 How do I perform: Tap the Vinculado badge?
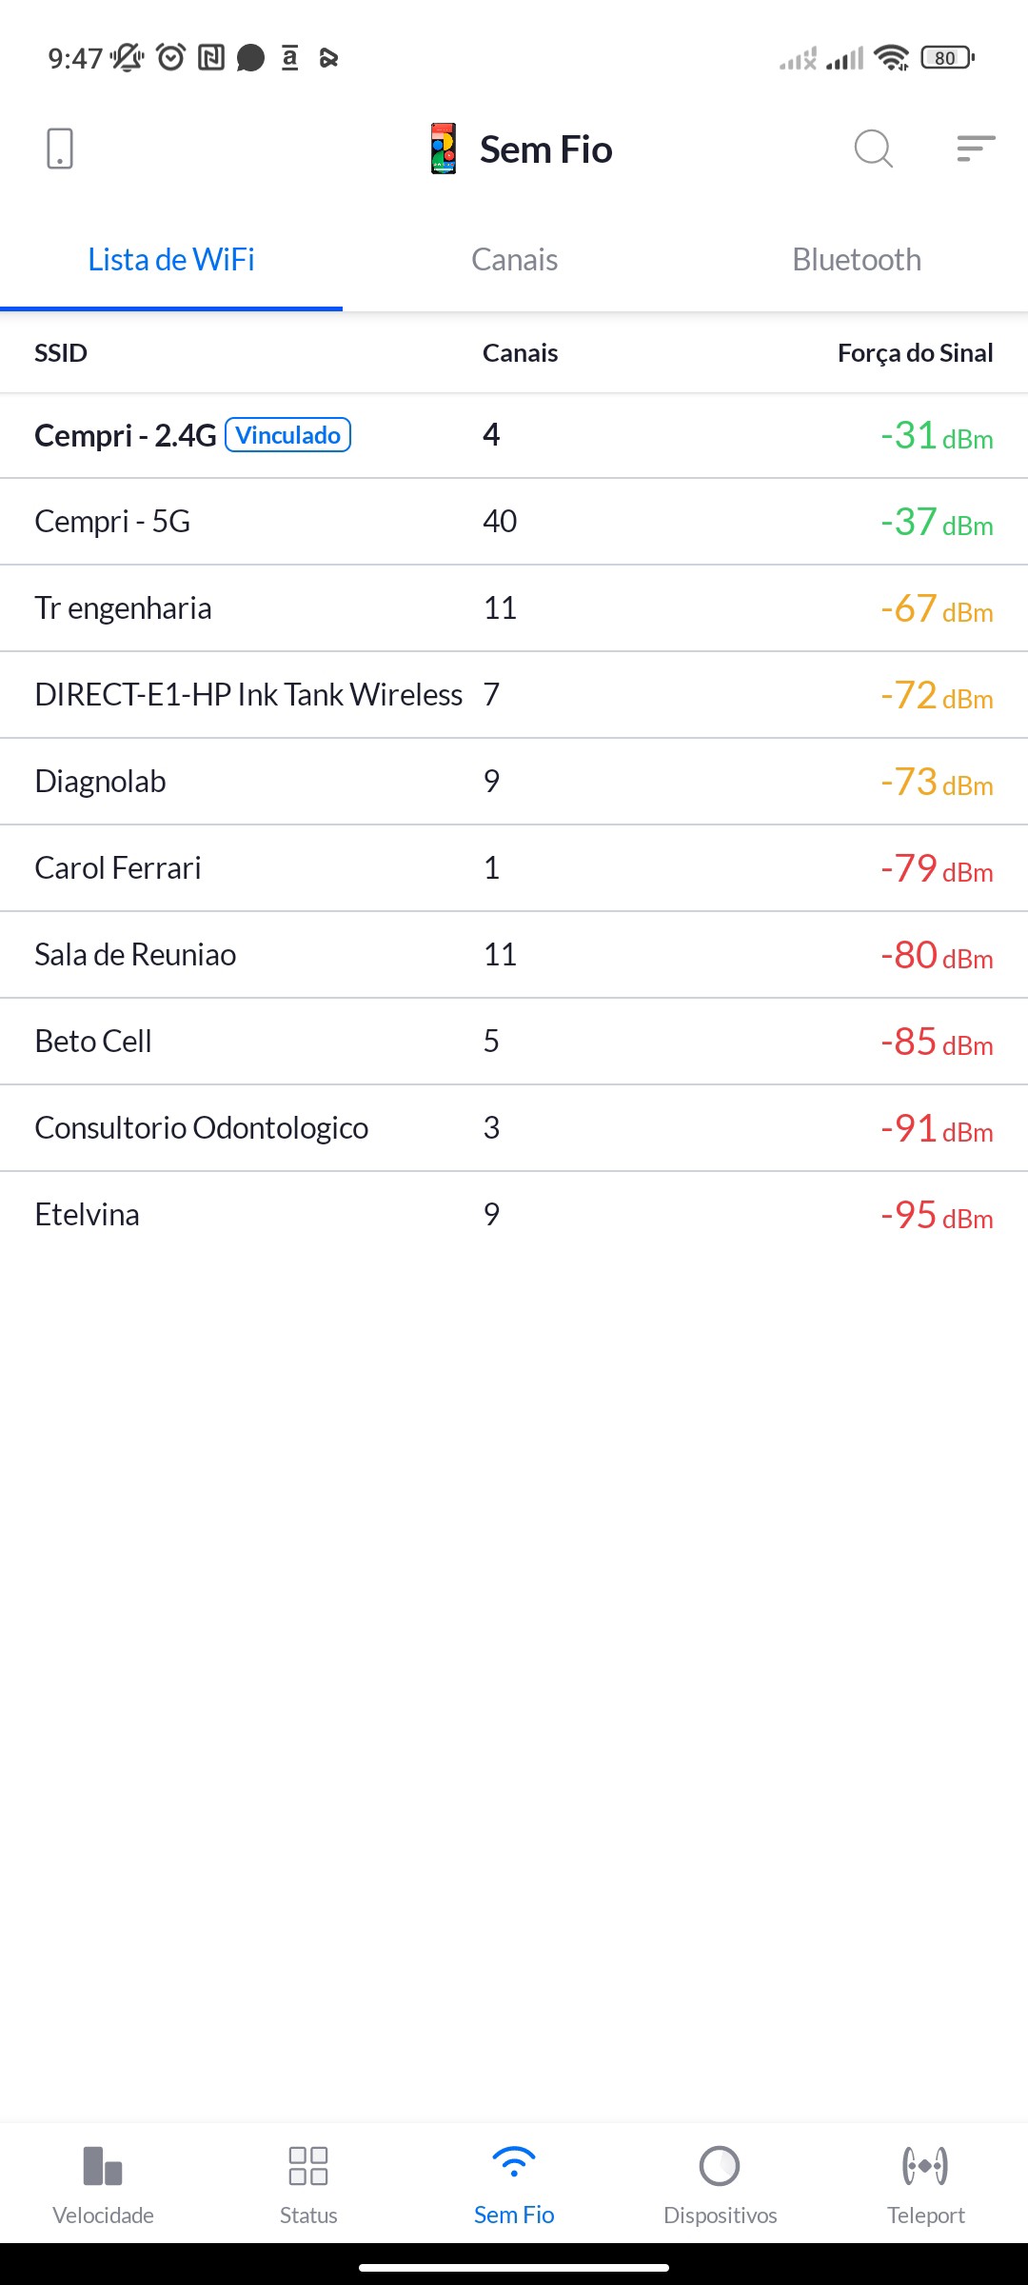(288, 435)
